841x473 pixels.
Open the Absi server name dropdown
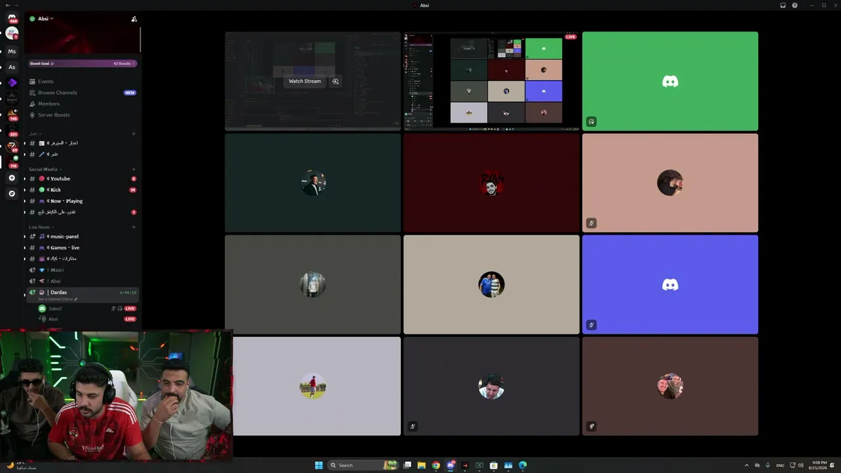click(45, 19)
